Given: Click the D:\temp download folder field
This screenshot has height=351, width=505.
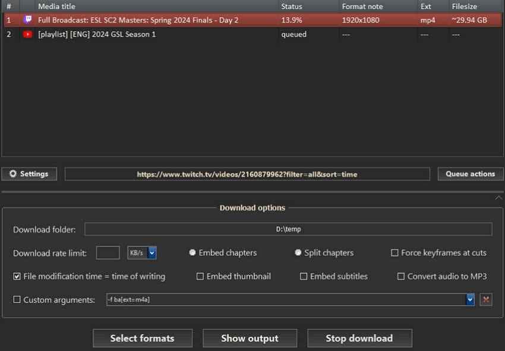Looking at the screenshot, I should point(288,229).
